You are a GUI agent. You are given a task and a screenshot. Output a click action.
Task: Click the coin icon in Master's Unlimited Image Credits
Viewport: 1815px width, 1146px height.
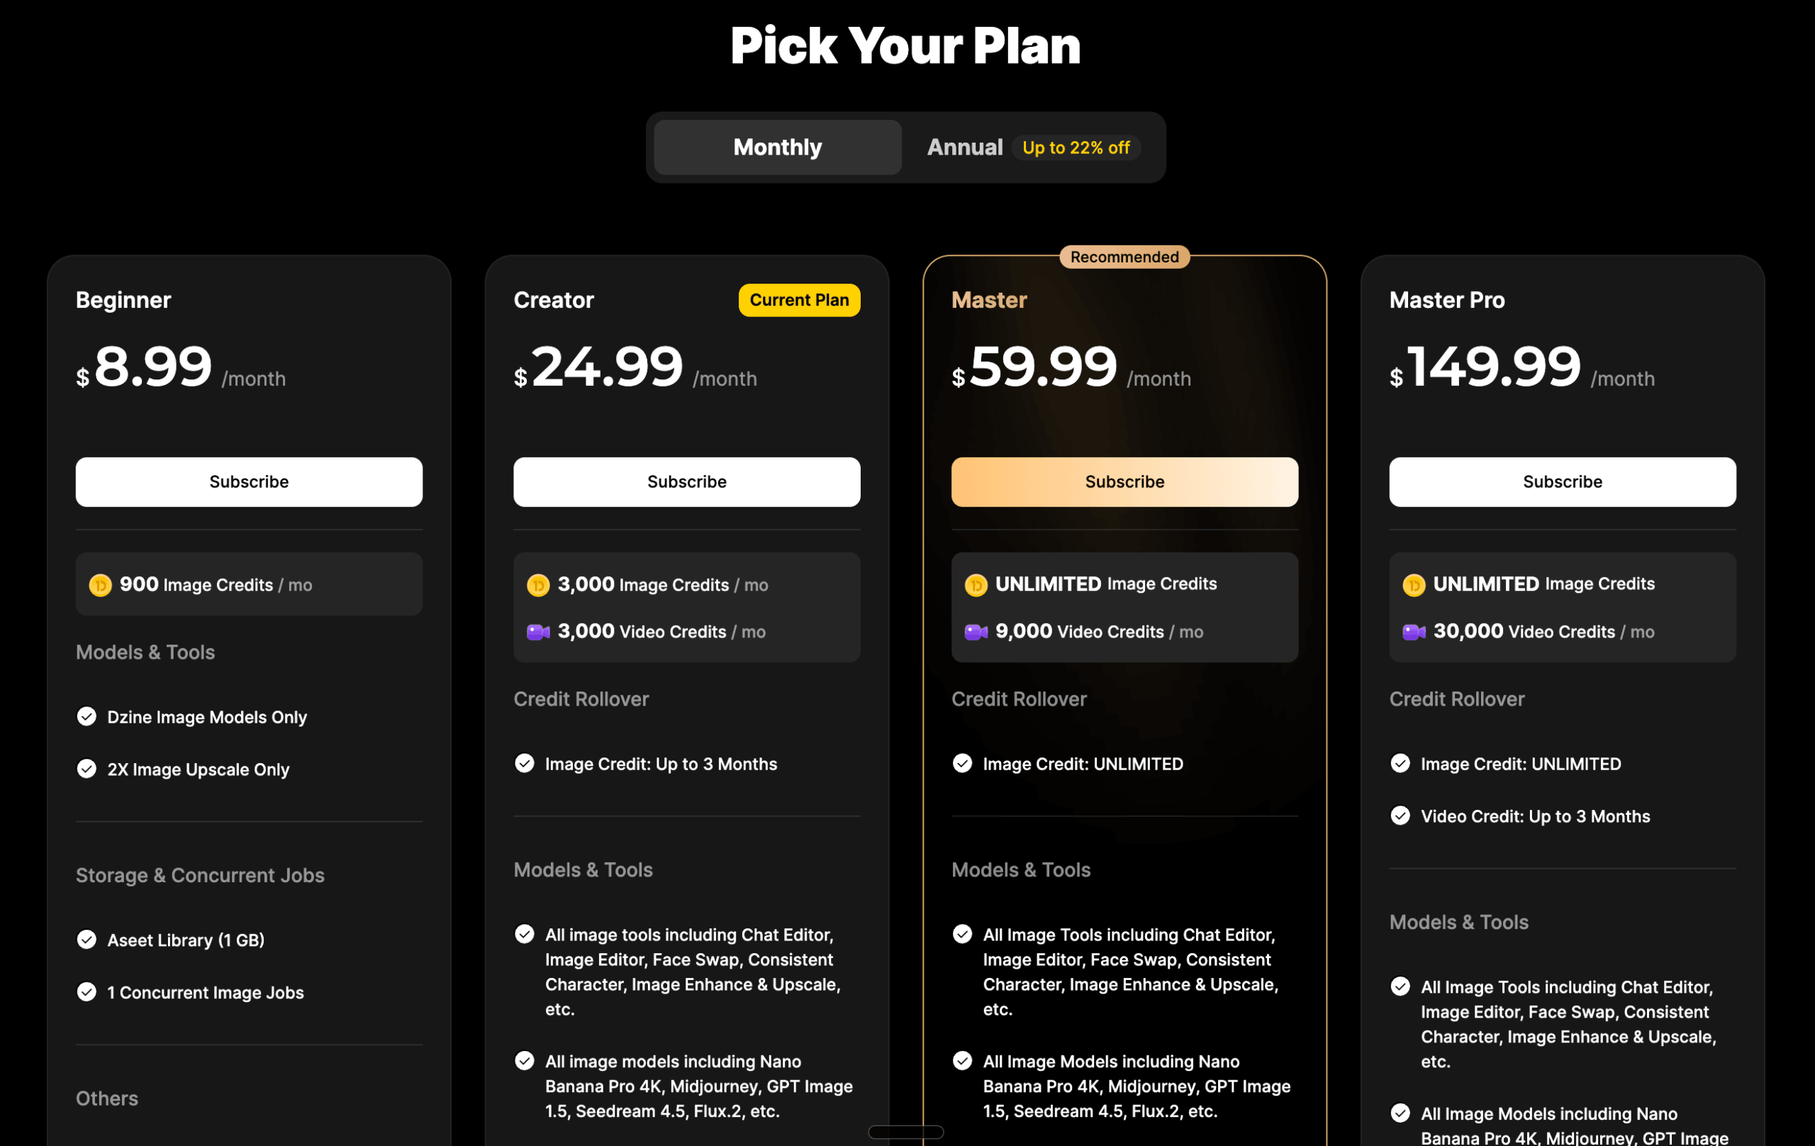click(x=976, y=585)
